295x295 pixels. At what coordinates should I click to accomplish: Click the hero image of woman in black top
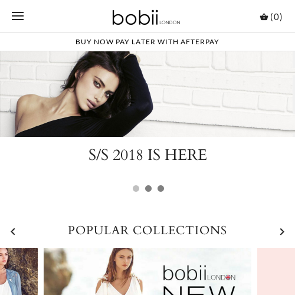point(147,94)
